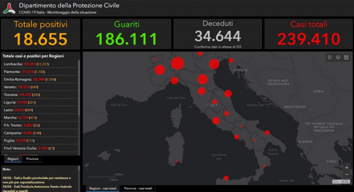Click the large Lombardia red circle on map
Image resolution: width=354 pixels, height=192 pixels.
177,63
